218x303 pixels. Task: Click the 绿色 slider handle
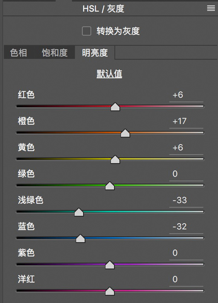[x=109, y=186]
